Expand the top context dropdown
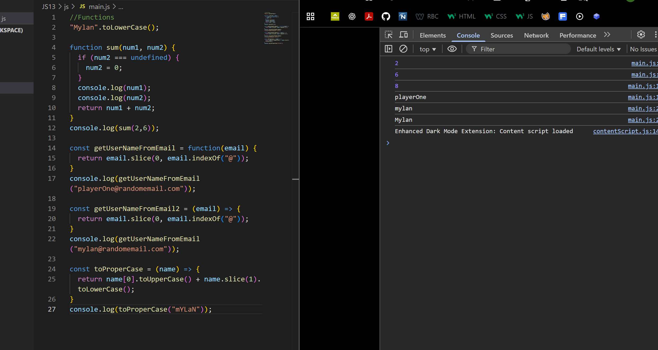The height and width of the screenshot is (350, 658). click(x=427, y=49)
